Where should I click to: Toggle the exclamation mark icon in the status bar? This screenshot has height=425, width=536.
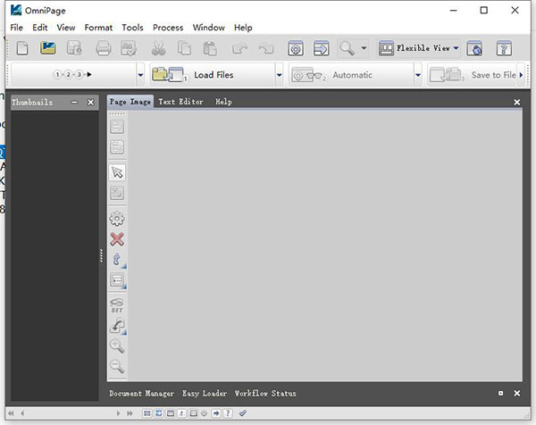tap(181, 413)
